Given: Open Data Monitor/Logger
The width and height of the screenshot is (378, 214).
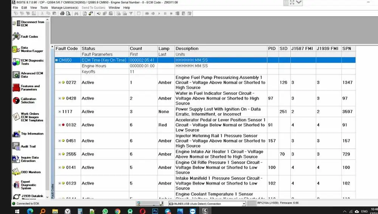Looking at the screenshot, I should [x=28, y=49].
